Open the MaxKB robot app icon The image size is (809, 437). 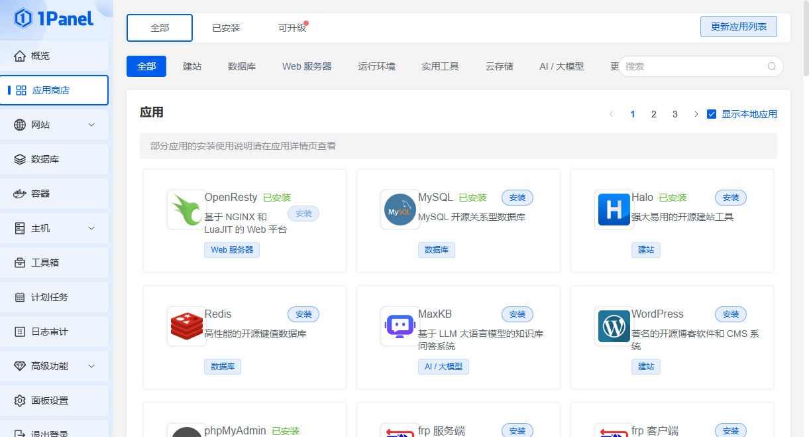(x=400, y=326)
